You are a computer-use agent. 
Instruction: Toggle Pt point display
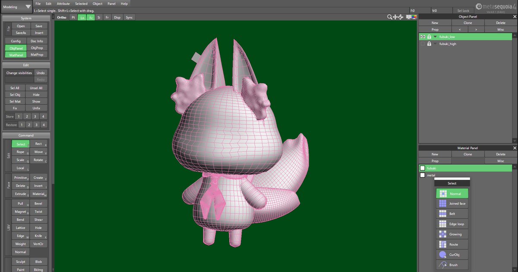(x=73, y=17)
